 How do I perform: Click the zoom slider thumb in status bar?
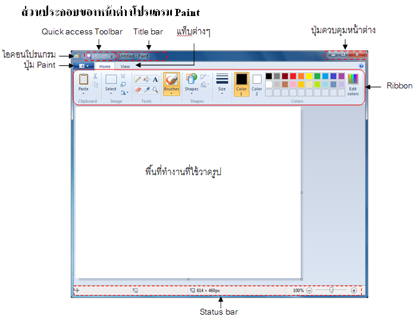[331, 290]
